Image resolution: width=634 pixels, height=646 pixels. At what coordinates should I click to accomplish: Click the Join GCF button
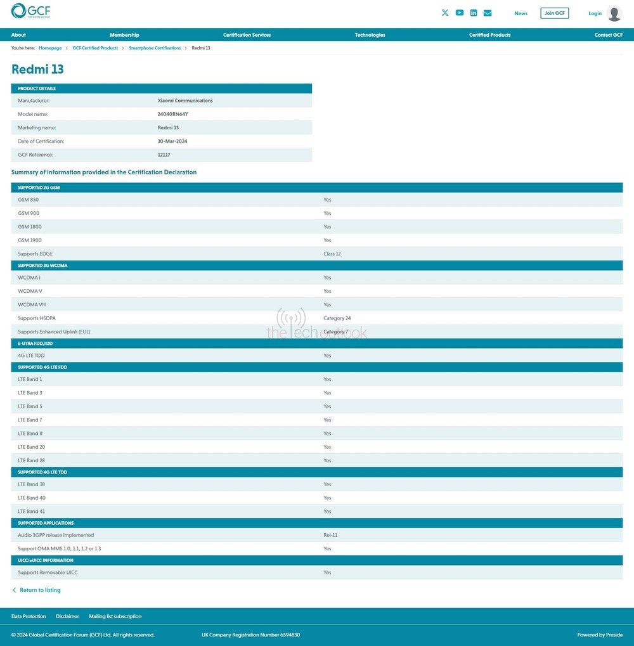point(554,13)
